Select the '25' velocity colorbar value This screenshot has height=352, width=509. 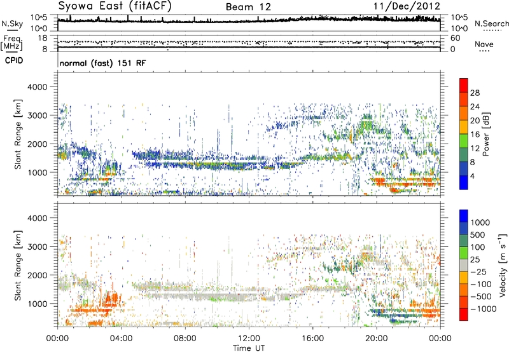pos(475,260)
